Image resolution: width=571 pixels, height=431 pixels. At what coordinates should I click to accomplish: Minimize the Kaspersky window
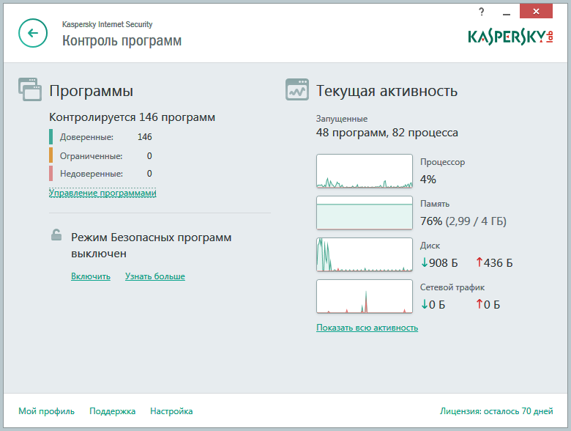[506, 12]
